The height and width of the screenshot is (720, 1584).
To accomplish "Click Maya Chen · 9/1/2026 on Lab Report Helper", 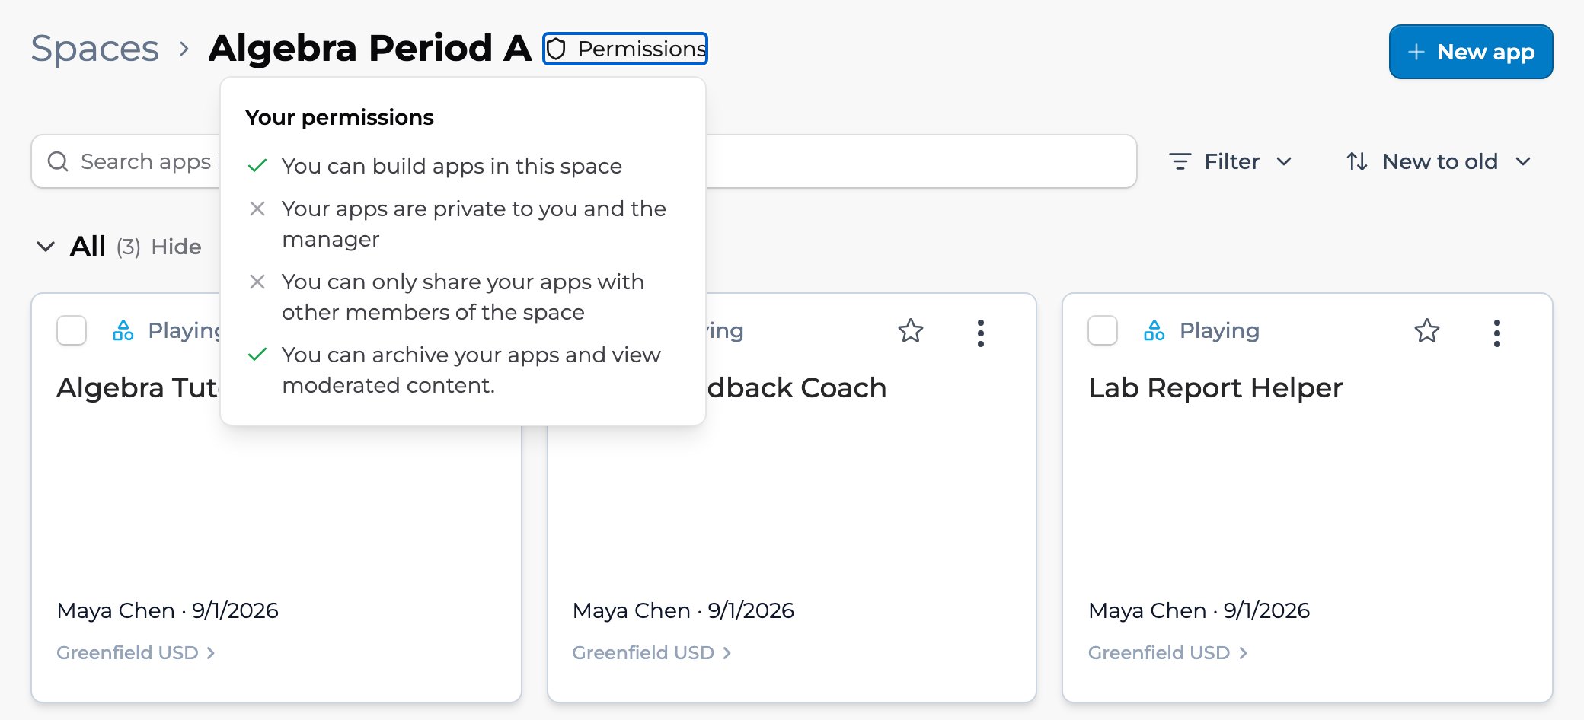I will pyautogui.click(x=1199, y=610).
